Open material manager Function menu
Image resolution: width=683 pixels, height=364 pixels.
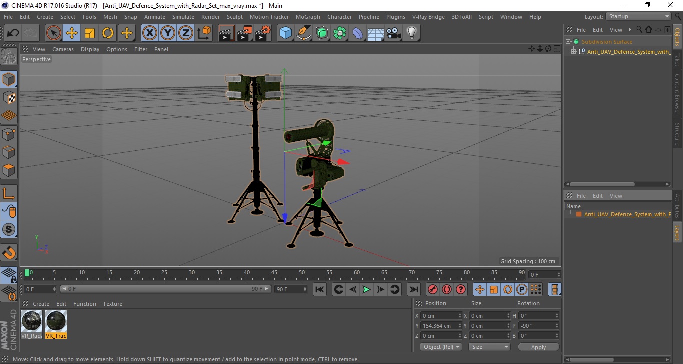click(85, 304)
